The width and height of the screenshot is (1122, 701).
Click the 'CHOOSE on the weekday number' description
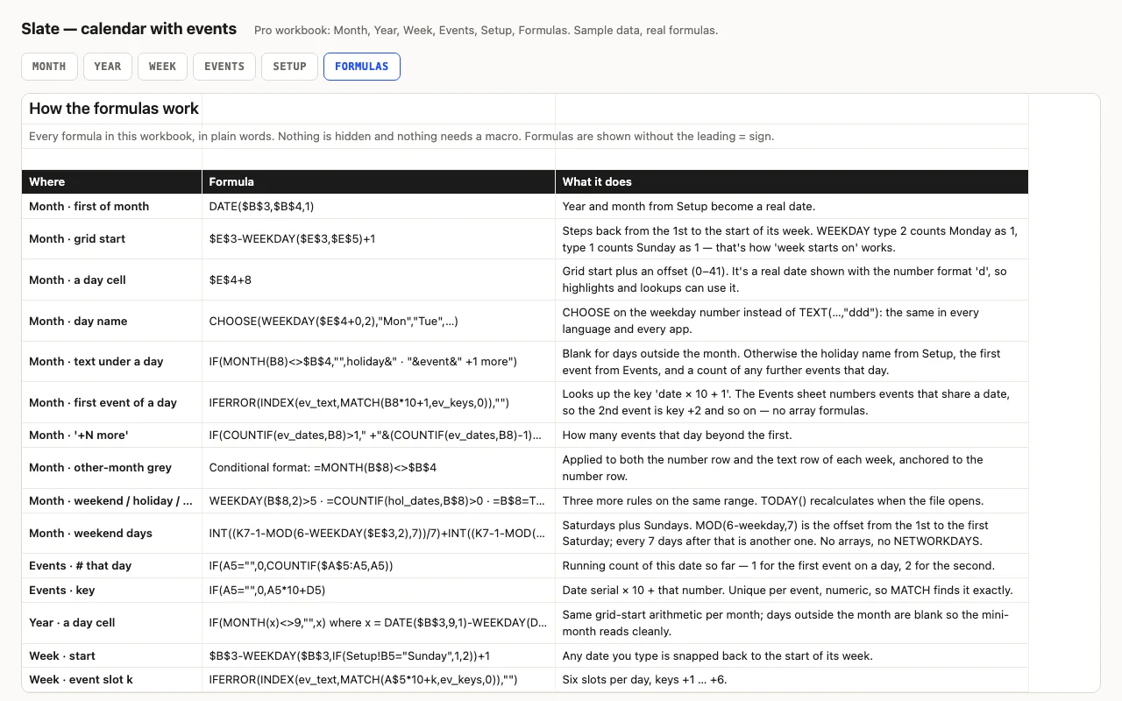(792, 321)
